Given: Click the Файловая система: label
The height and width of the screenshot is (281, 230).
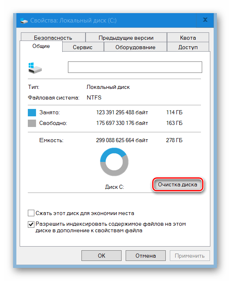Looking at the screenshot, I should coord(54,98).
